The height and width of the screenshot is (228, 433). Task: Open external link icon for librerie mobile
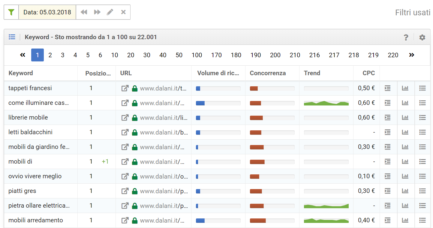125,117
